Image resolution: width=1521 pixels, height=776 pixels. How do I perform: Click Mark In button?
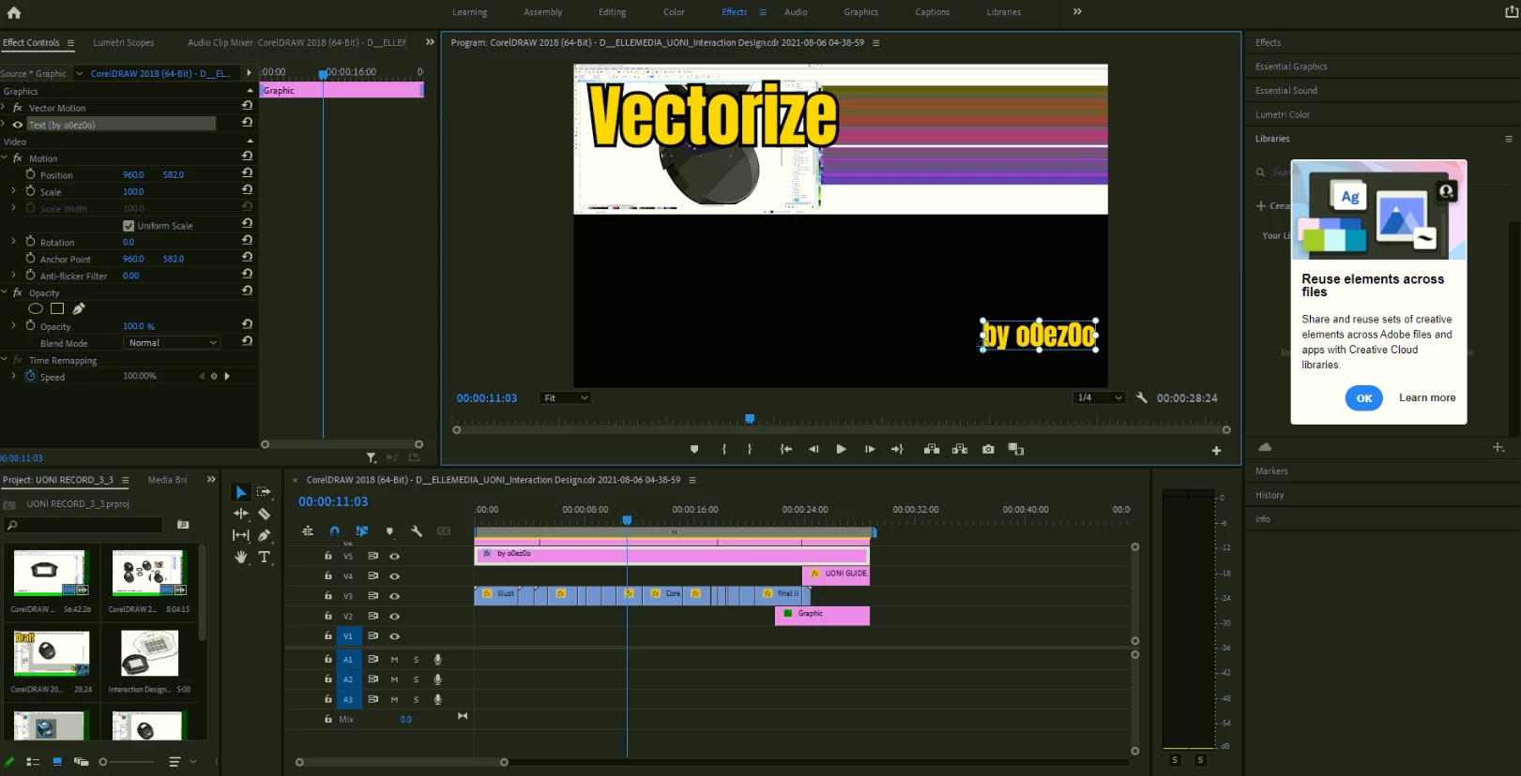click(x=724, y=449)
